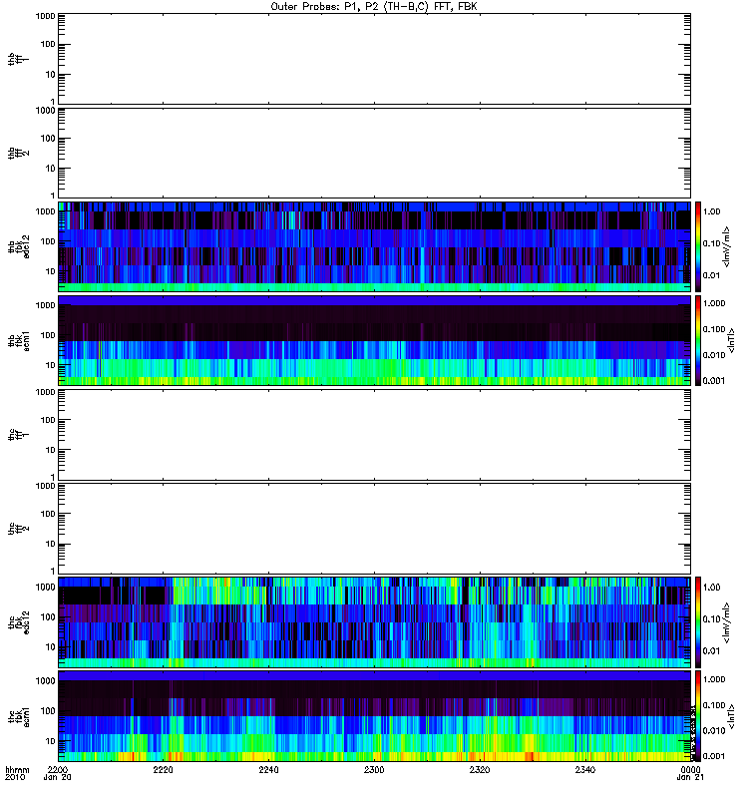Click the '2200' time axis label
The image size is (748, 798).
(x=58, y=769)
